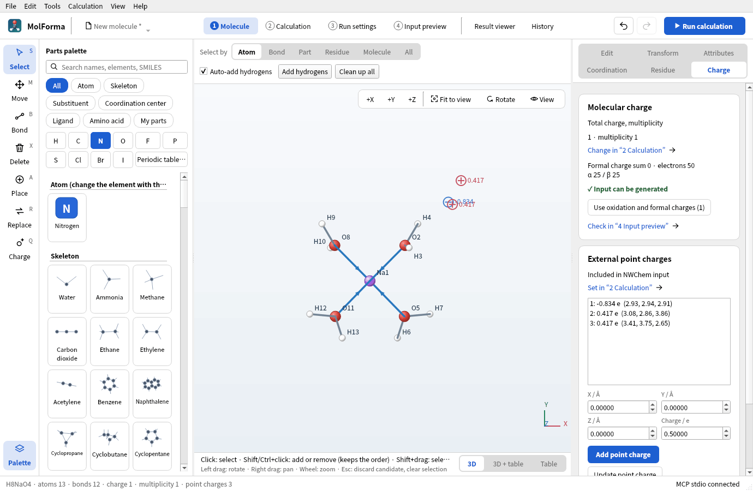This screenshot has width=753, height=491.
Task: Open the Tools menu
Action: click(x=52, y=6)
